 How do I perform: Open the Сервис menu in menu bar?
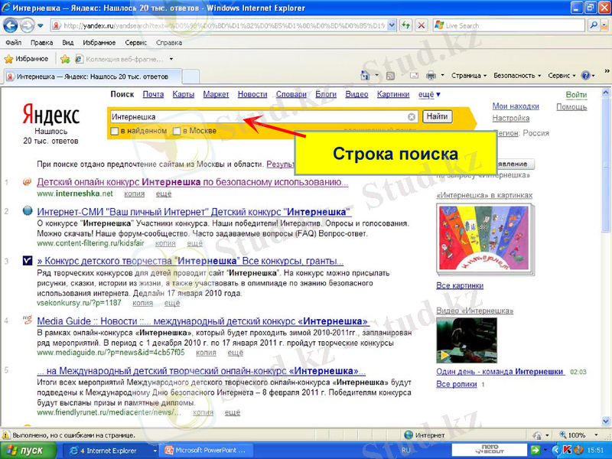[135, 43]
